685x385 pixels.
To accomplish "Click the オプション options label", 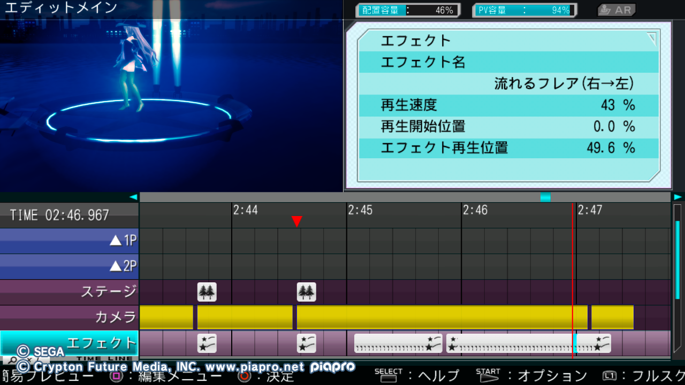I will [552, 376].
